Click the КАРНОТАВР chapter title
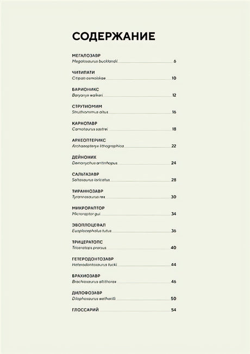250x354 pixels. (x=85, y=123)
